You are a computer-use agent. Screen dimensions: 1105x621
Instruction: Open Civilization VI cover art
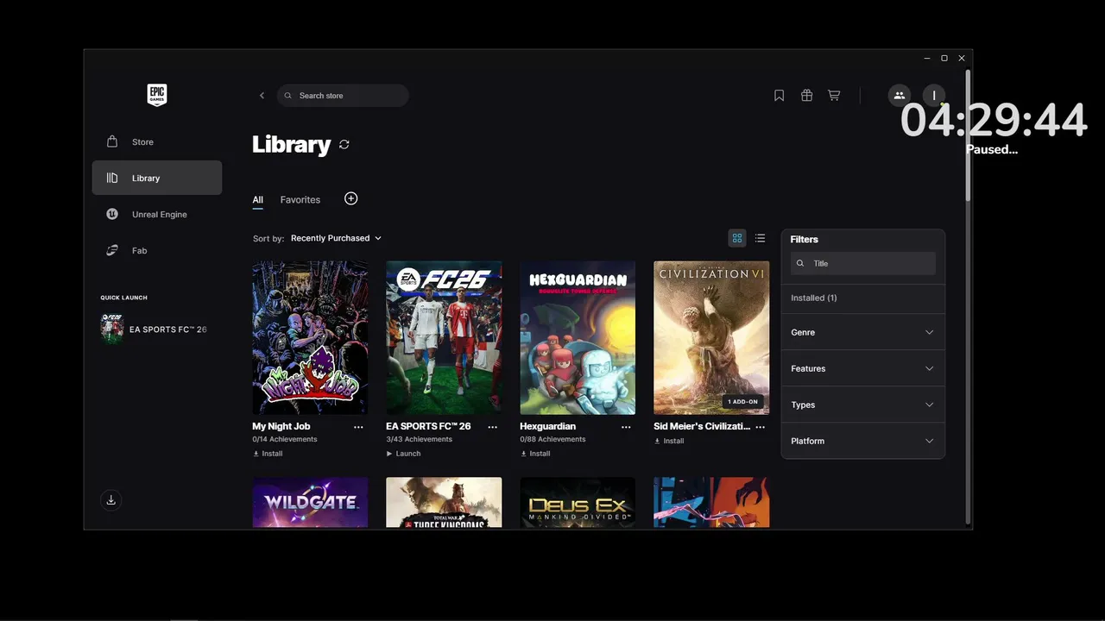(x=711, y=338)
